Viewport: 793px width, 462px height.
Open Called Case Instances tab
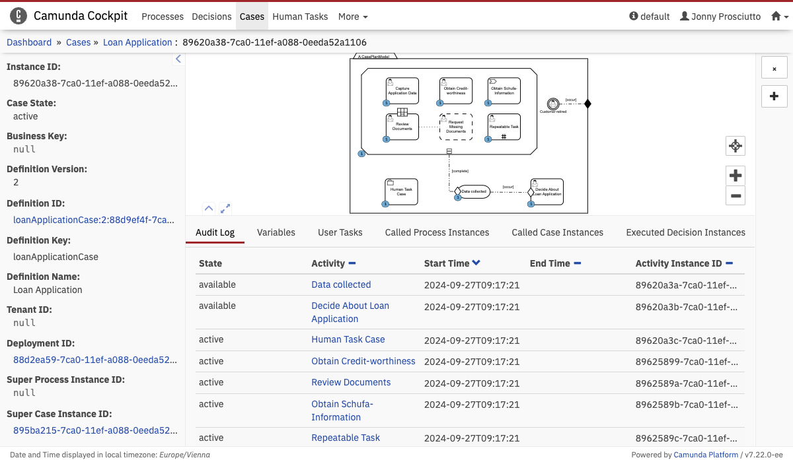558,232
